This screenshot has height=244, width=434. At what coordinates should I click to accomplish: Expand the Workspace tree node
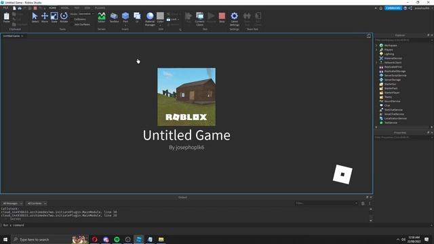click(x=376, y=45)
